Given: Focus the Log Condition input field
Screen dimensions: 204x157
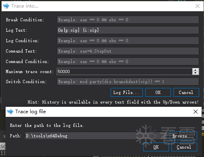Looking at the screenshot, I should [x=128, y=41].
